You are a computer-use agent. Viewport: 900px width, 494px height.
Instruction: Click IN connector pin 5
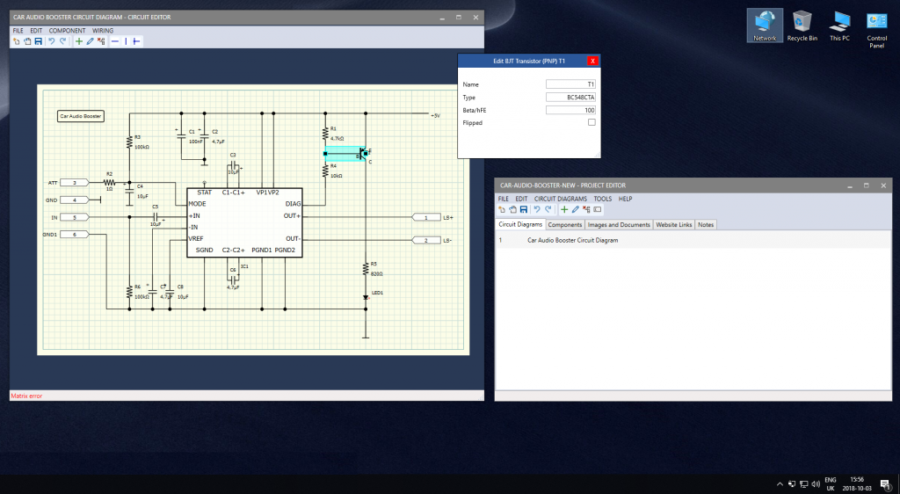point(74,217)
